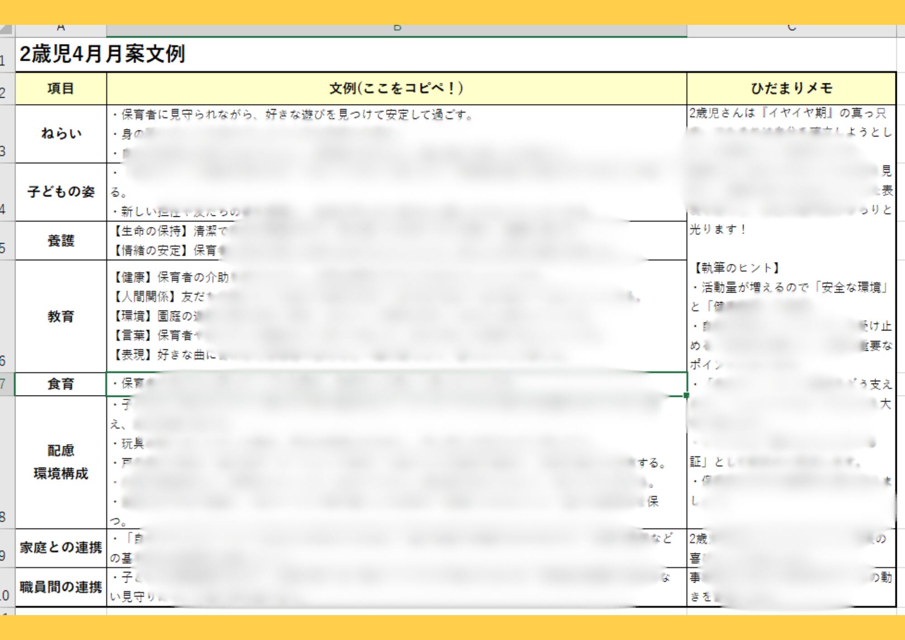This screenshot has height=640, width=905.
Task: Click the ねらい row label cell
Action: [61, 134]
